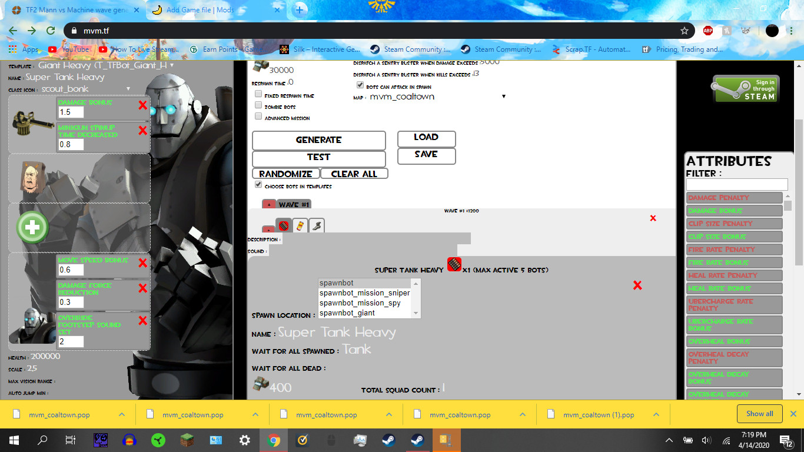Toggle the Fixed Respawn Time checkbox

coord(258,94)
